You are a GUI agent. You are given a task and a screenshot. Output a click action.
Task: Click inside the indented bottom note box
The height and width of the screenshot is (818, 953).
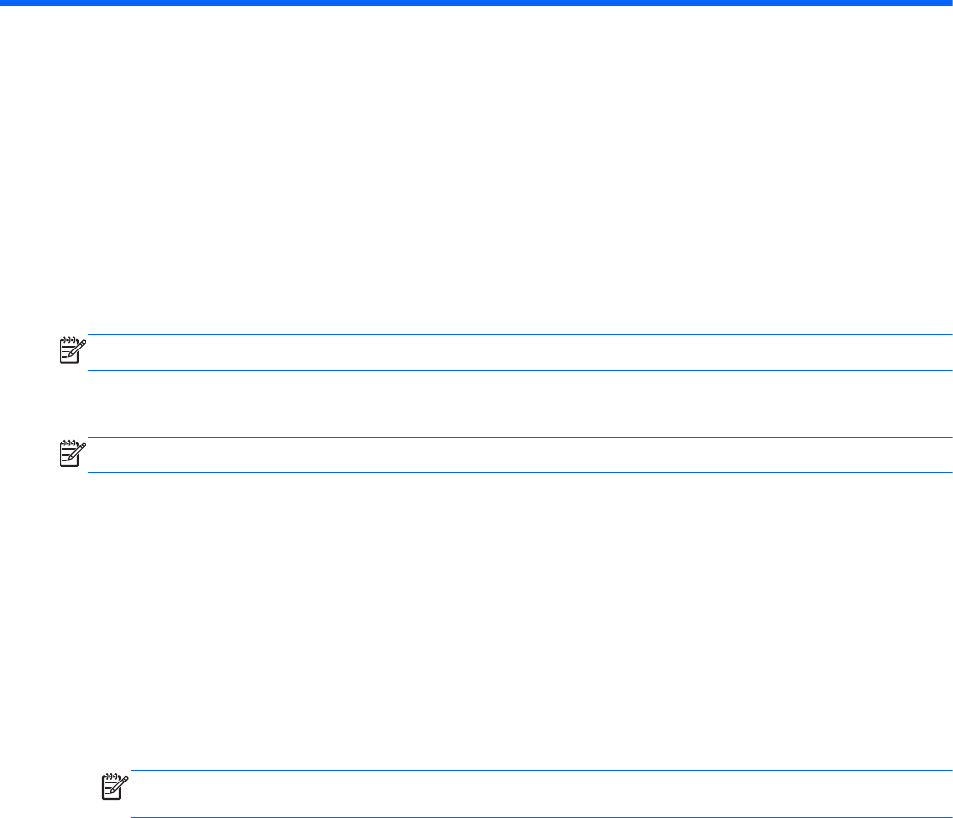click(538, 794)
